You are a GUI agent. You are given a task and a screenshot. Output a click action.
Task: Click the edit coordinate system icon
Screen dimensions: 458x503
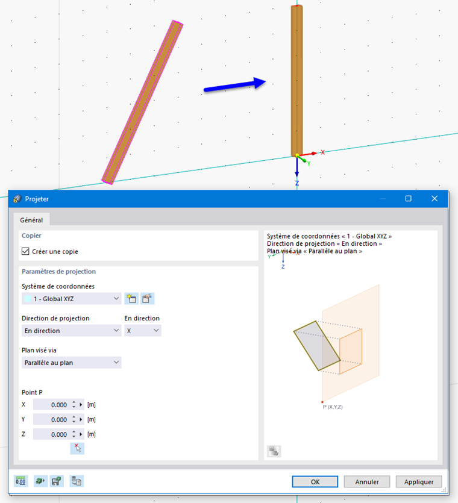click(x=147, y=299)
